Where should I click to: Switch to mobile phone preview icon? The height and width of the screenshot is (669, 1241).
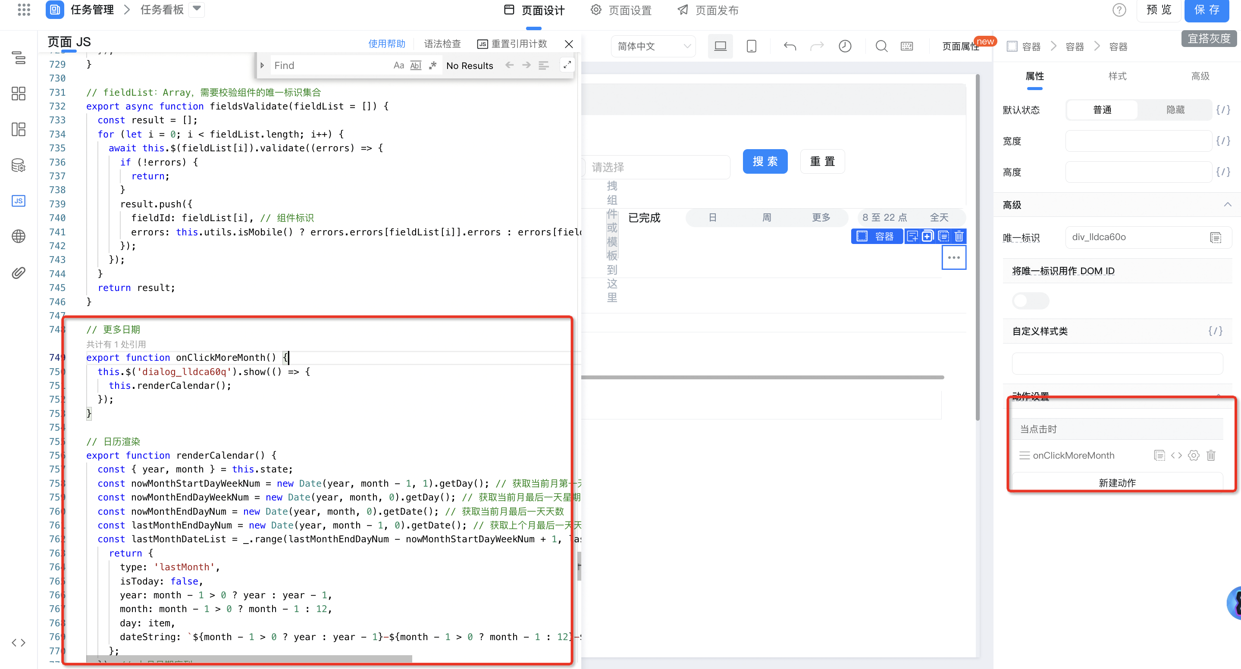(x=751, y=46)
